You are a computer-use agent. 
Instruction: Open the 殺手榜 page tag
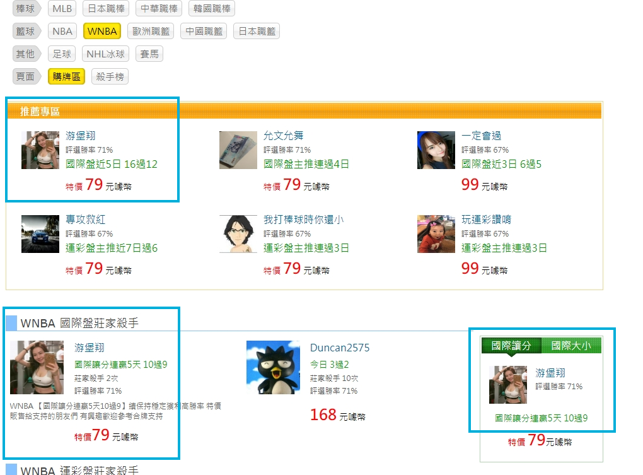pyautogui.click(x=110, y=77)
